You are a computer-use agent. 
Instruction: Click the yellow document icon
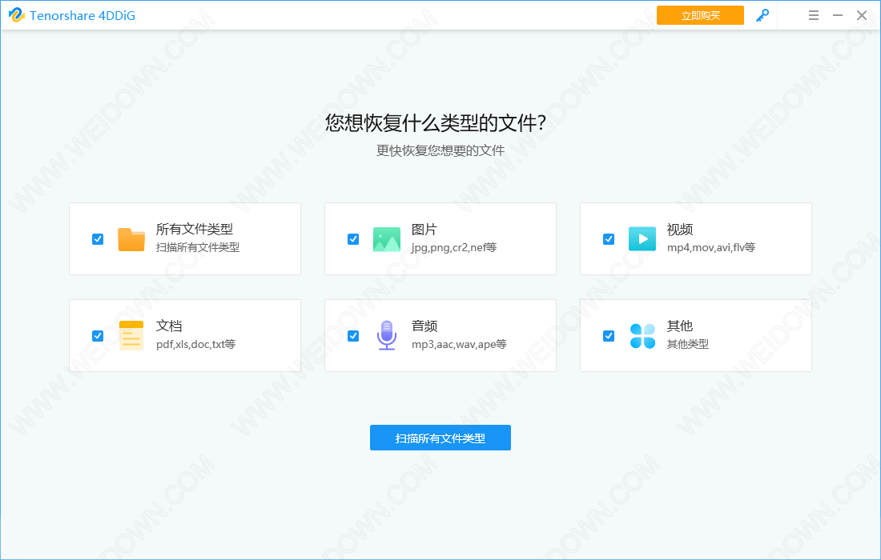click(x=131, y=335)
